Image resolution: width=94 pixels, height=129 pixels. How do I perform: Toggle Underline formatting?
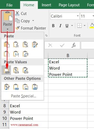(x=67, y=26)
